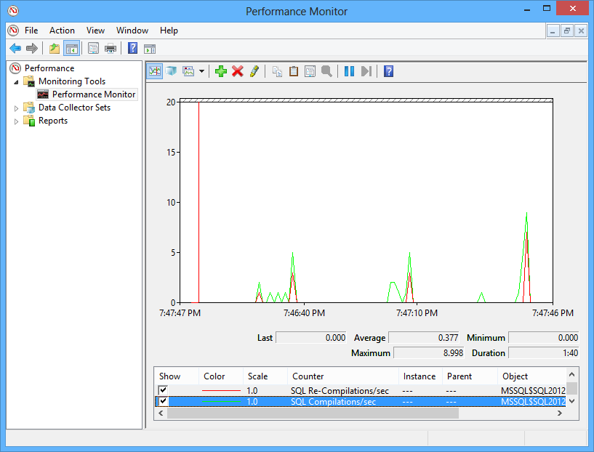Open the Window menu
The image size is (594, 452).
(x=132, y=31)
